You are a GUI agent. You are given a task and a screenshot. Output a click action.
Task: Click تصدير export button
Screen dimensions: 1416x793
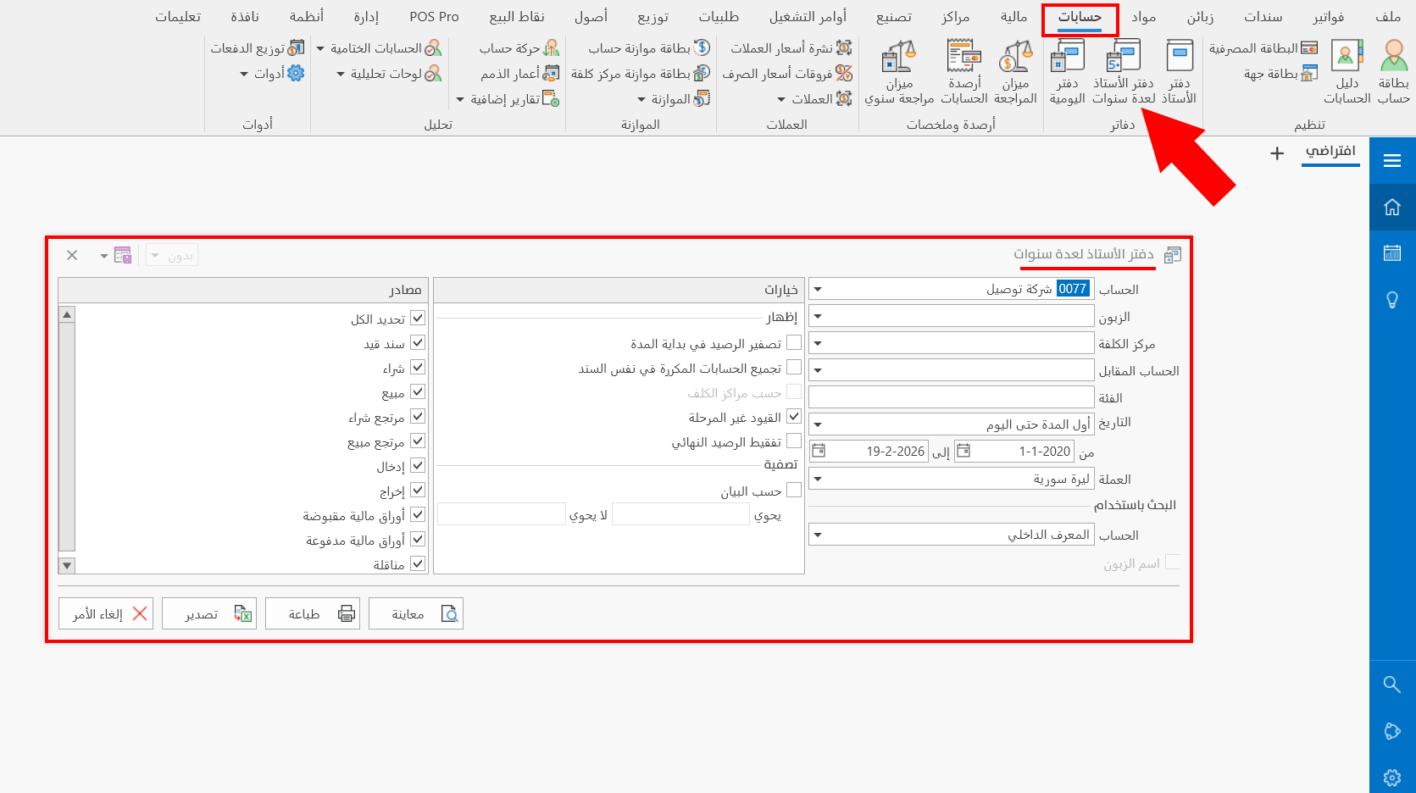pos(209,613)
